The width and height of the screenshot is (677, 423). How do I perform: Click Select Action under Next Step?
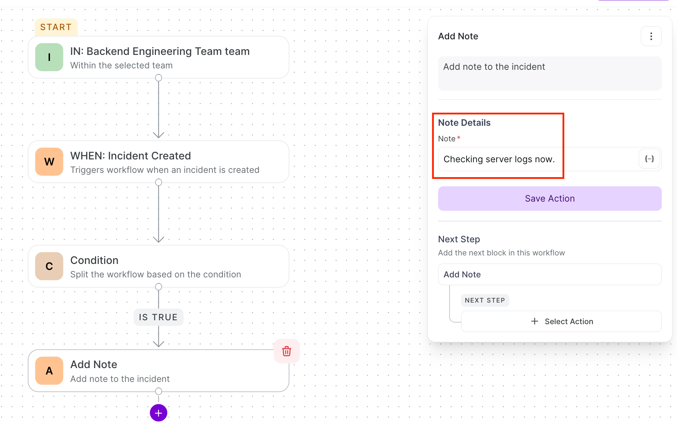(561, 321)
